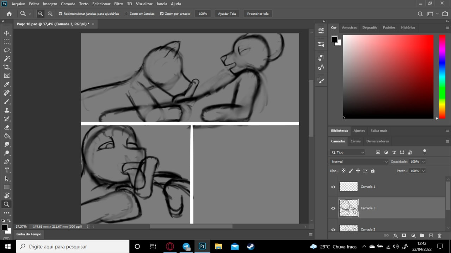451x253 pixels.
Task: Open the Filtro menu
Action: (x=118, y=4)
